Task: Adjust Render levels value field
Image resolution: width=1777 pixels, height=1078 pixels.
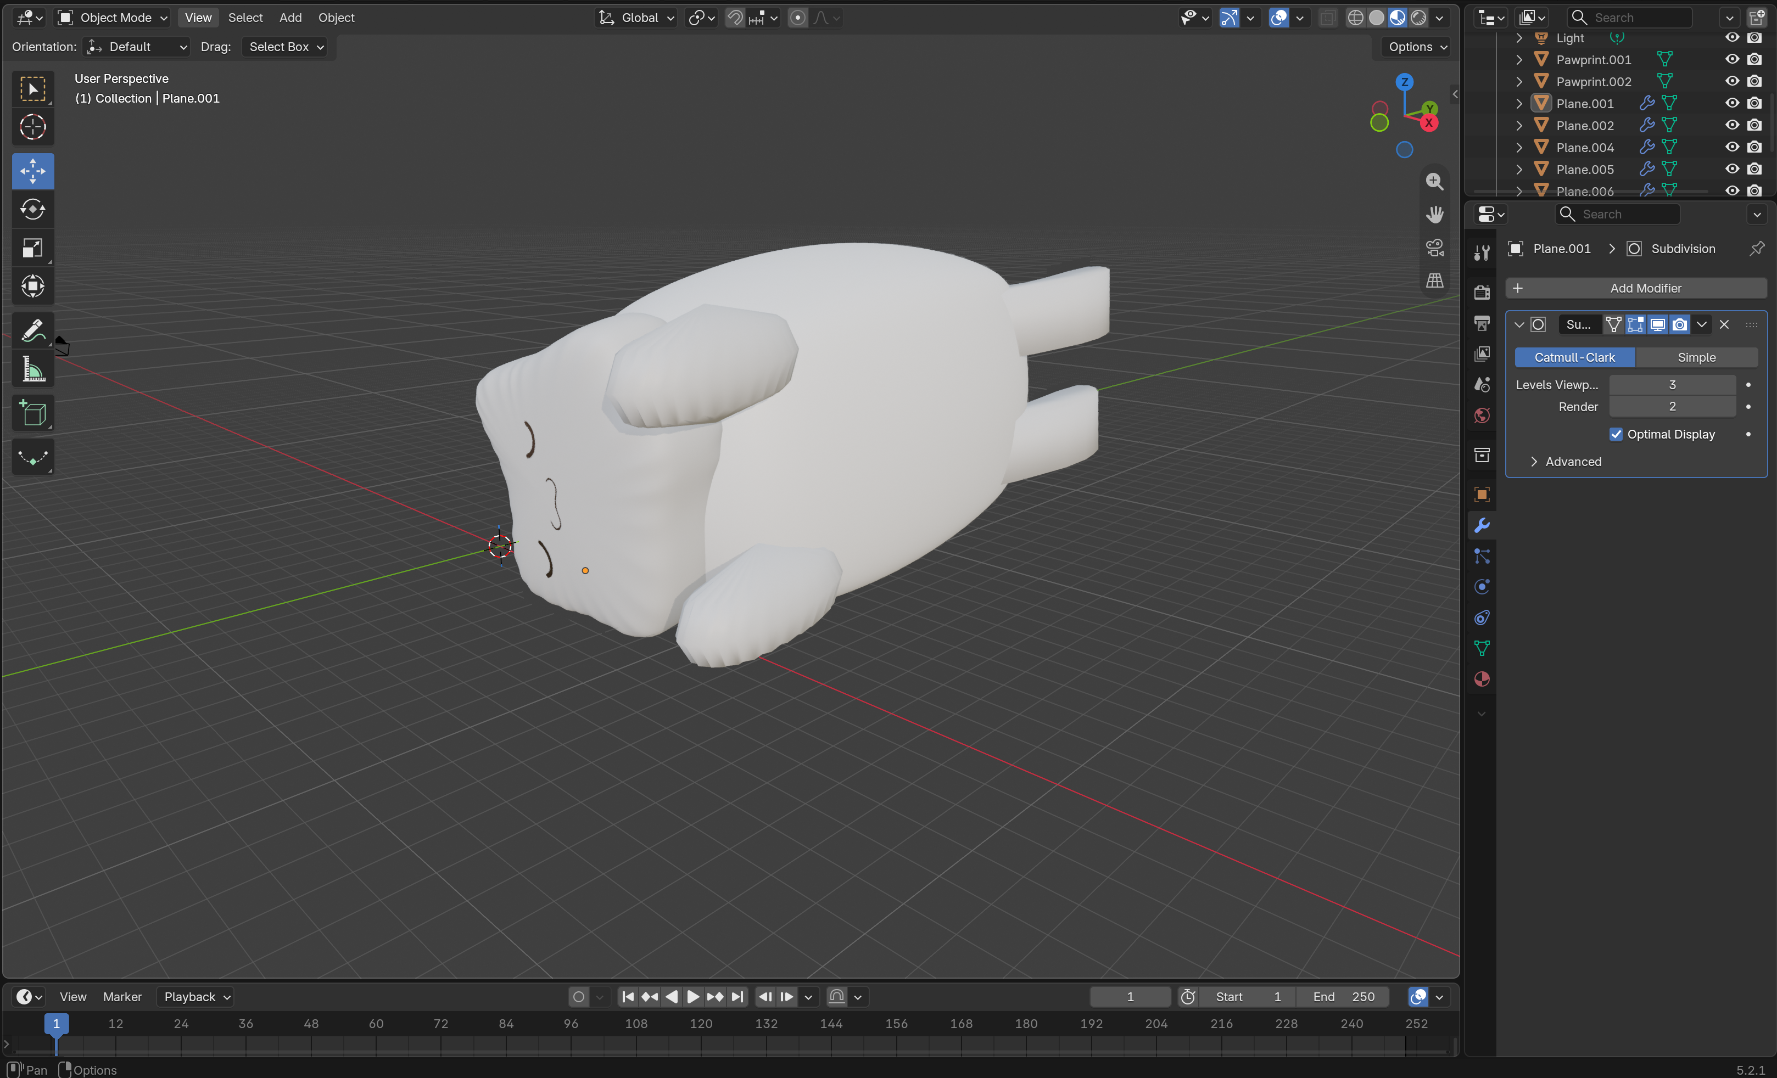Action: point(1672,407)
